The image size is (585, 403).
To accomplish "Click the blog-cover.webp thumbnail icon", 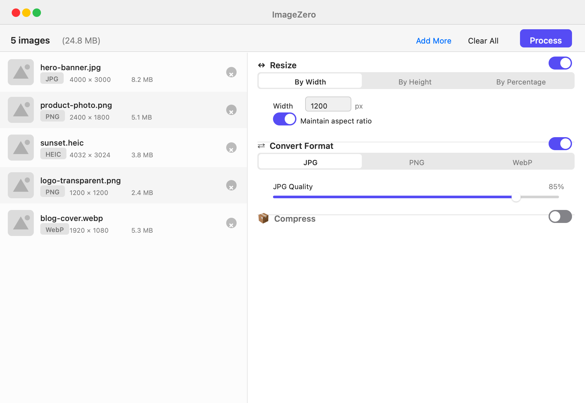I will pyautogui.click(x=21, y=223).
